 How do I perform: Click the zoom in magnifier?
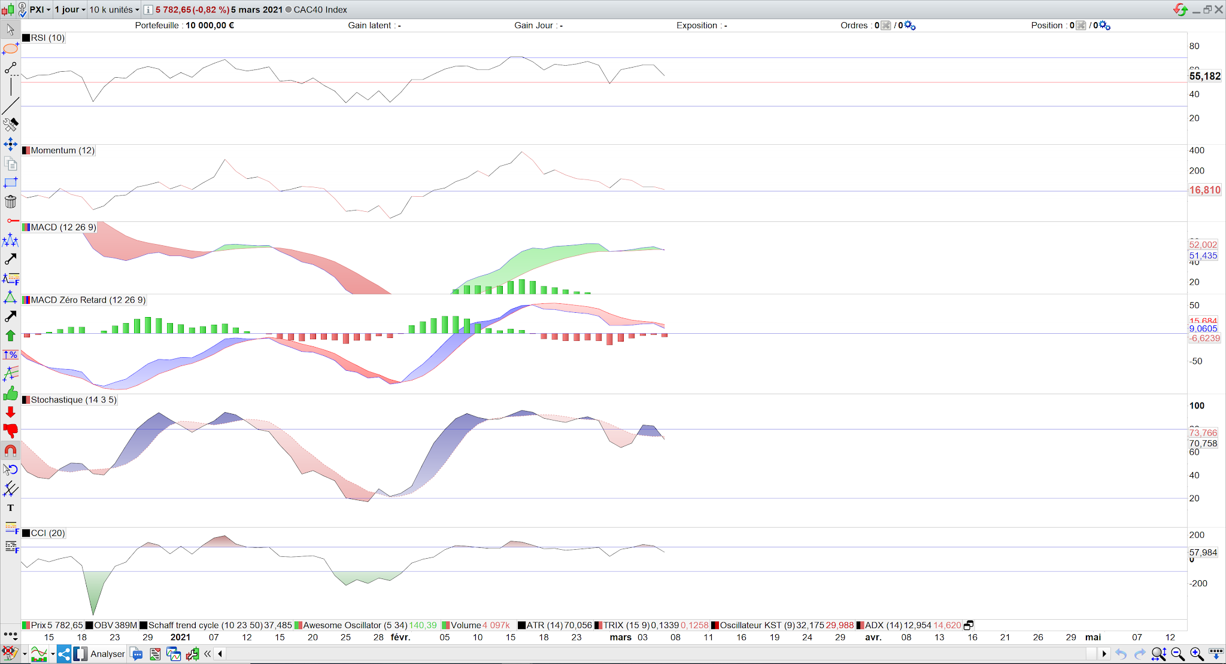pos(1197,654)
